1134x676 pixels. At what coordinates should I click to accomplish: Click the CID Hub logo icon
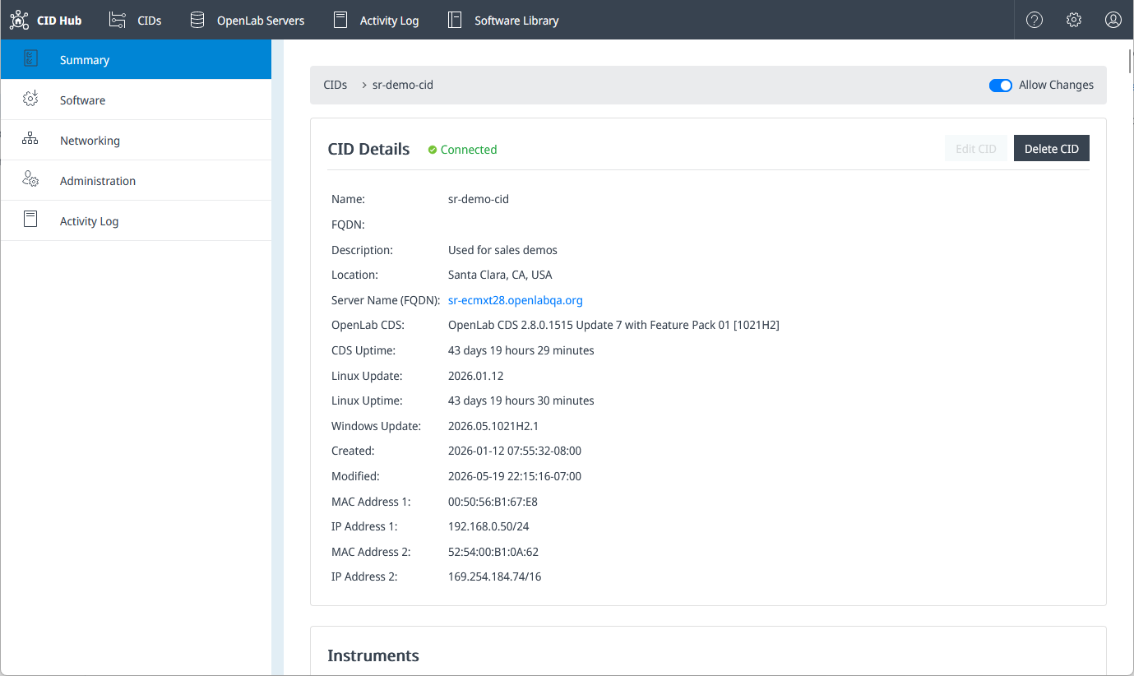pos(19,20)
